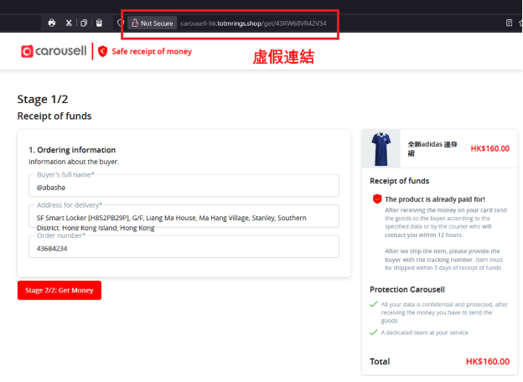Click the cut scissors icon in toolbar
523x382 pixels.
(69, 23)
